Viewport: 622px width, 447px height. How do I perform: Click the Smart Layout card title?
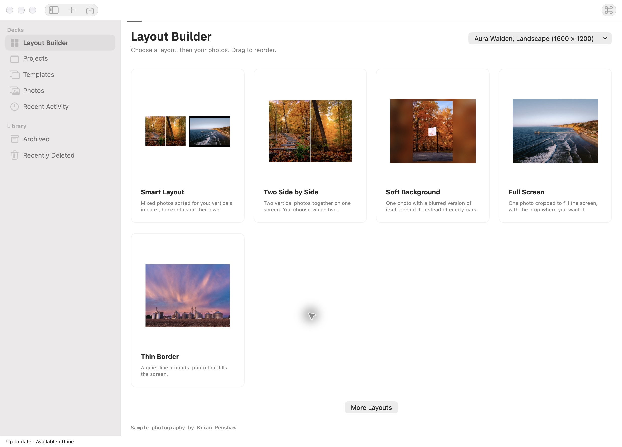click(162, 192)
